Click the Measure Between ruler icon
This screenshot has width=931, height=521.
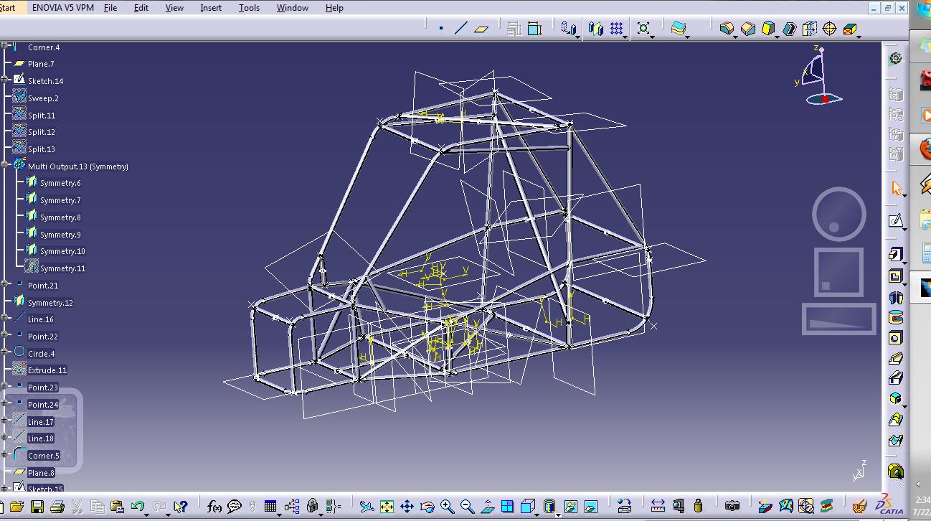tap(658, 507)
